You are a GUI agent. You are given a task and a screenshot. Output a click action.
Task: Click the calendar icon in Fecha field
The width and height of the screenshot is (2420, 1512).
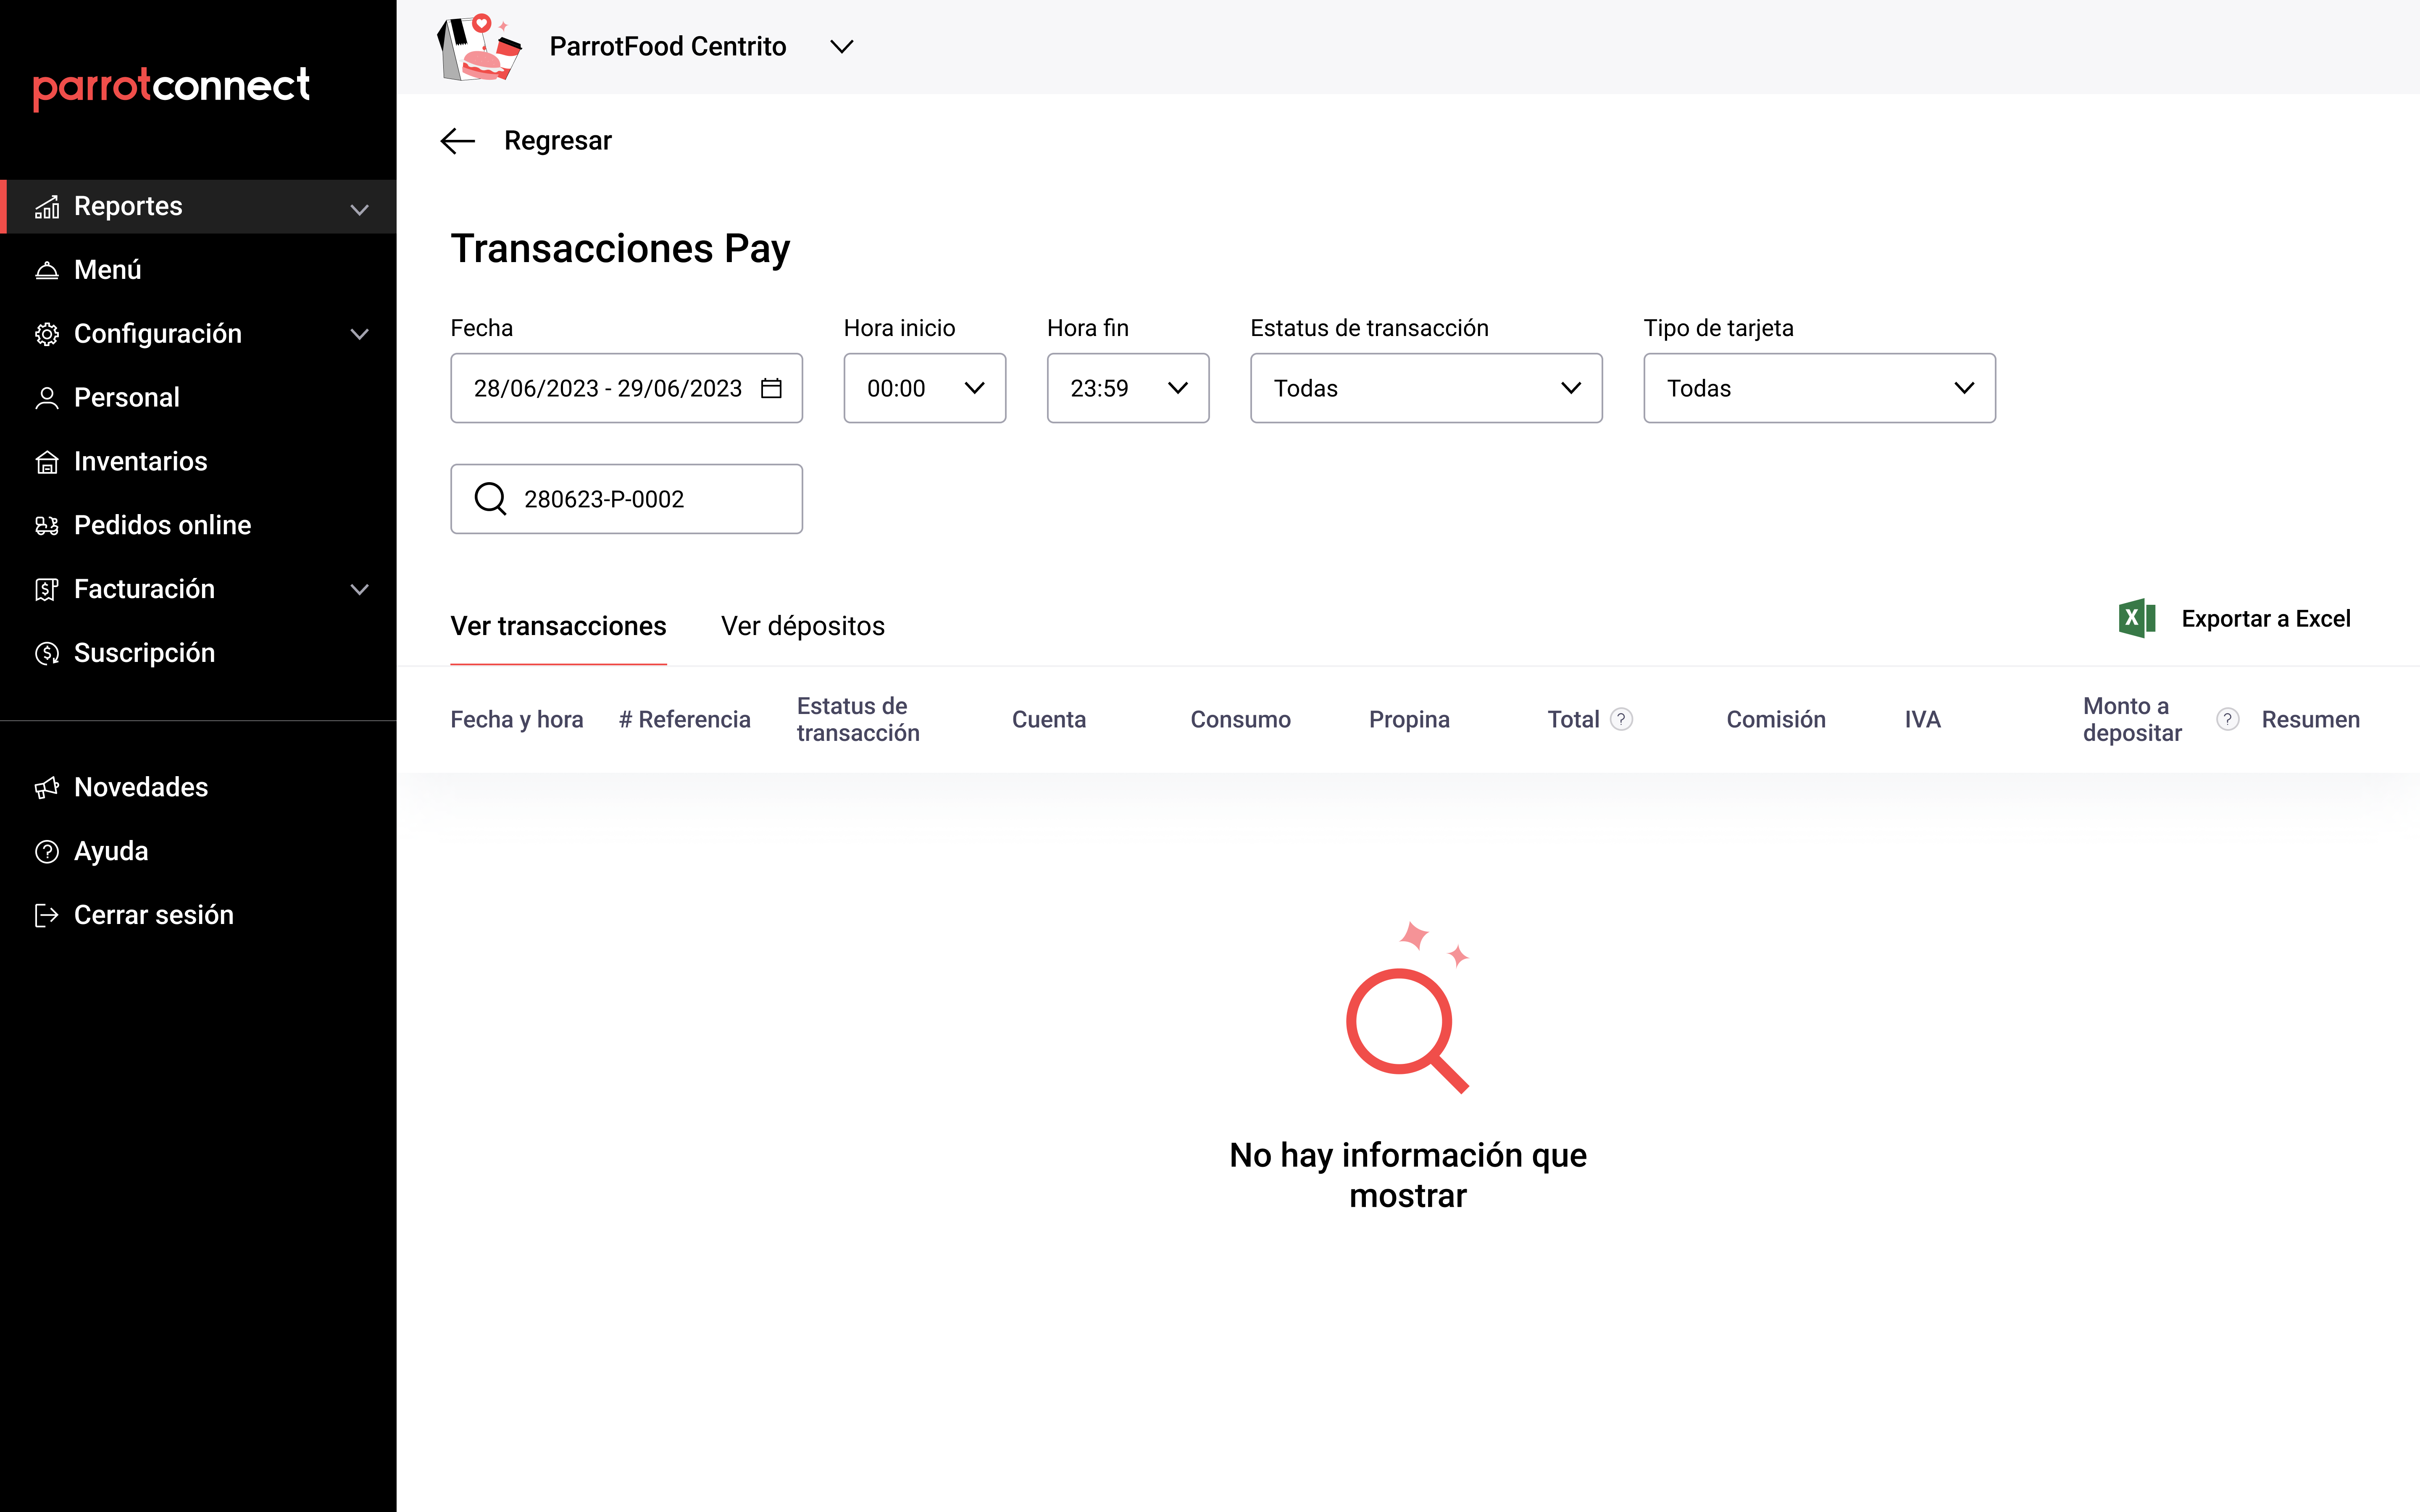tap(771, 388)
